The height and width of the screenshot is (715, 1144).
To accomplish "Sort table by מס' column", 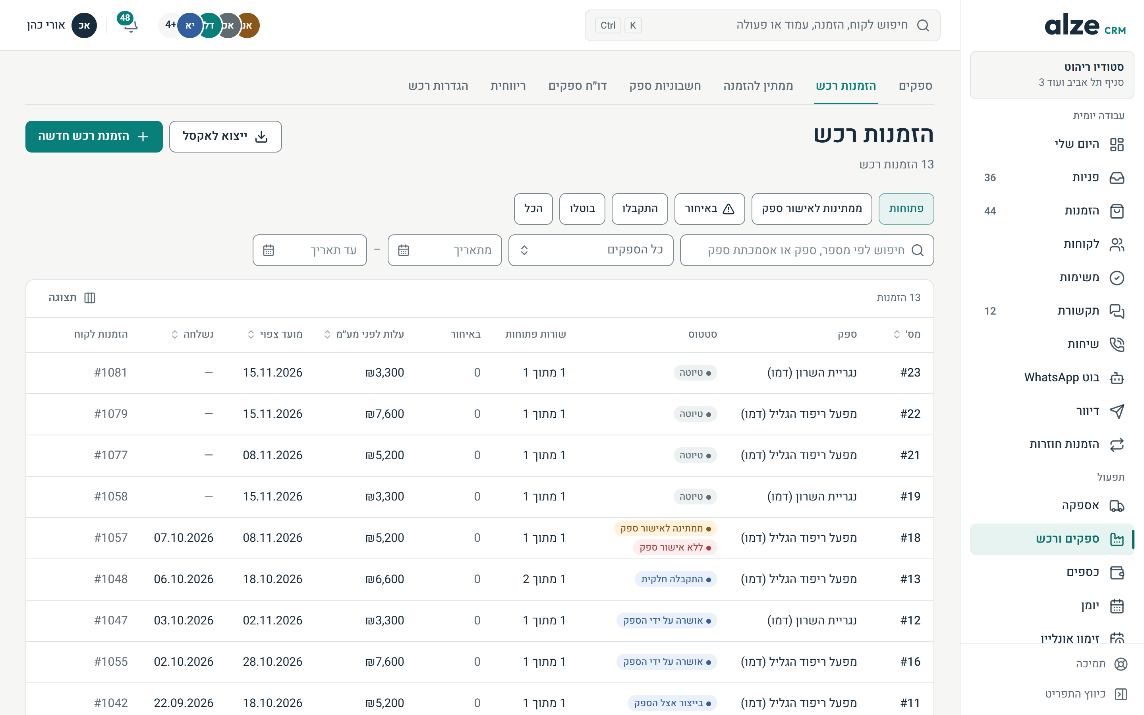I will coord(907,334).
